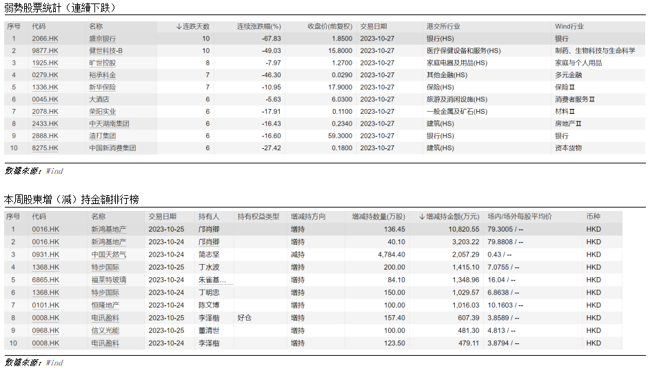Click the 连续涨跌幅(%) column header
Image resolution: width=650 pixels, height=373 pixels.
(x=258, y=26)
